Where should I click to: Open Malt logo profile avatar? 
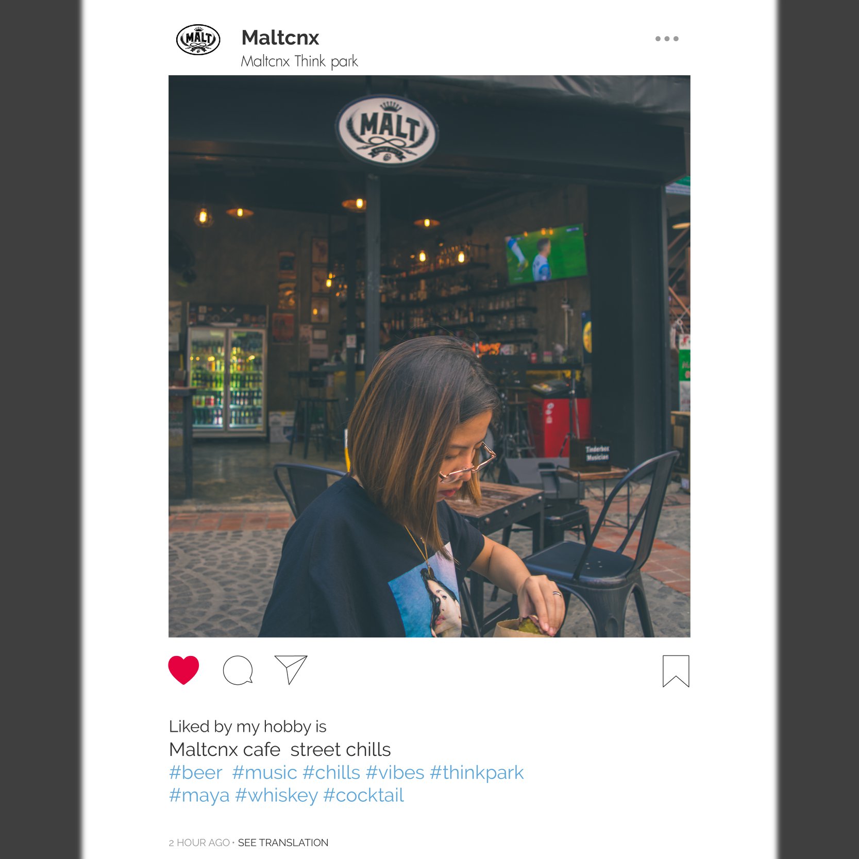pos(198,40)
